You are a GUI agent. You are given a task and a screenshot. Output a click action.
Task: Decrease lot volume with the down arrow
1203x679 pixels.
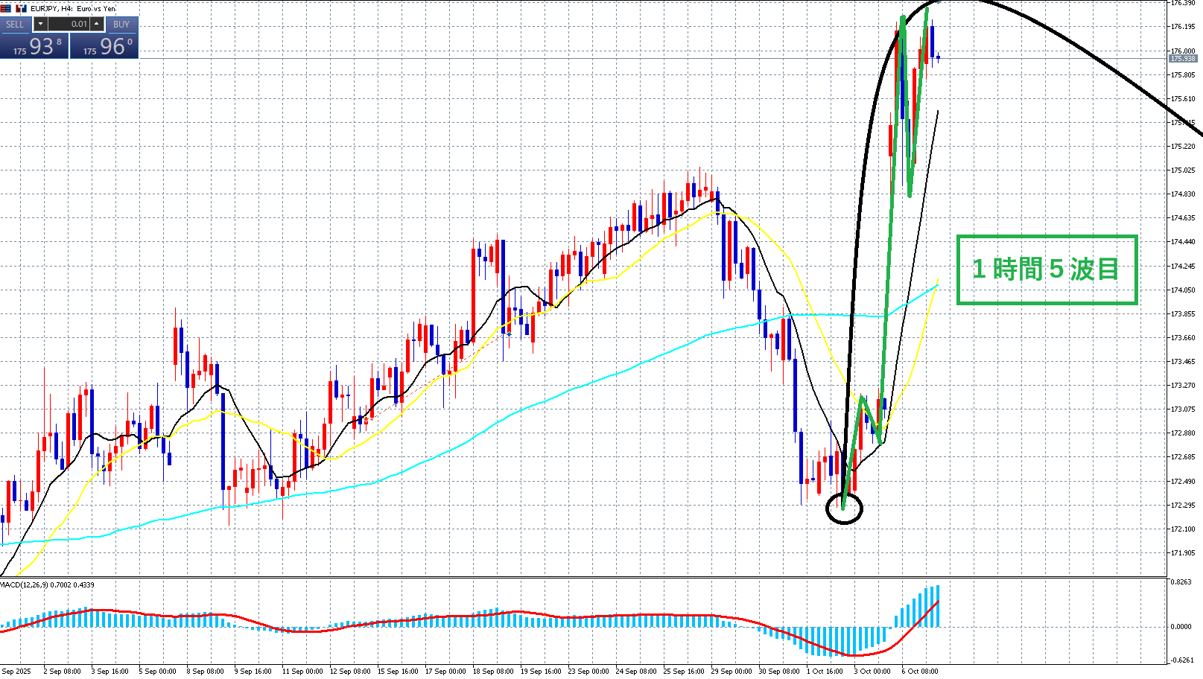coord(41,25)
